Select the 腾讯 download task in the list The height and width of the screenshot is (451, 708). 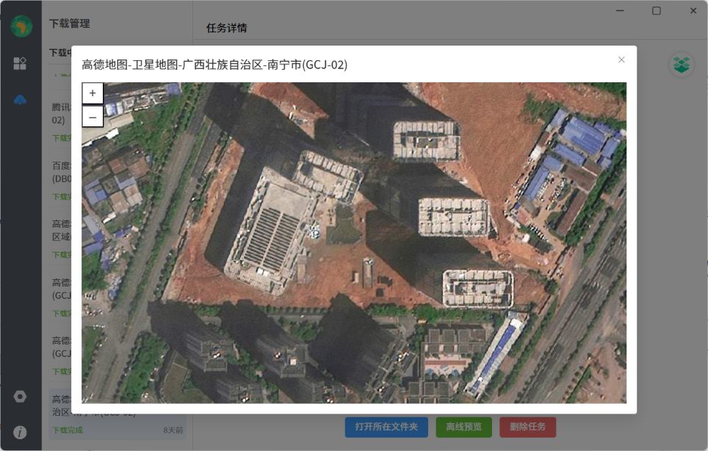60,113
